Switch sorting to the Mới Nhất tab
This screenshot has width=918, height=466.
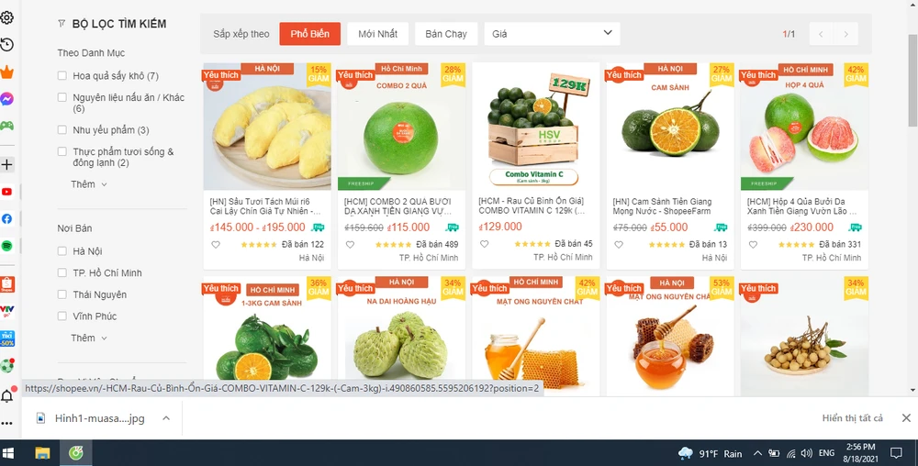tap(377, 34)
